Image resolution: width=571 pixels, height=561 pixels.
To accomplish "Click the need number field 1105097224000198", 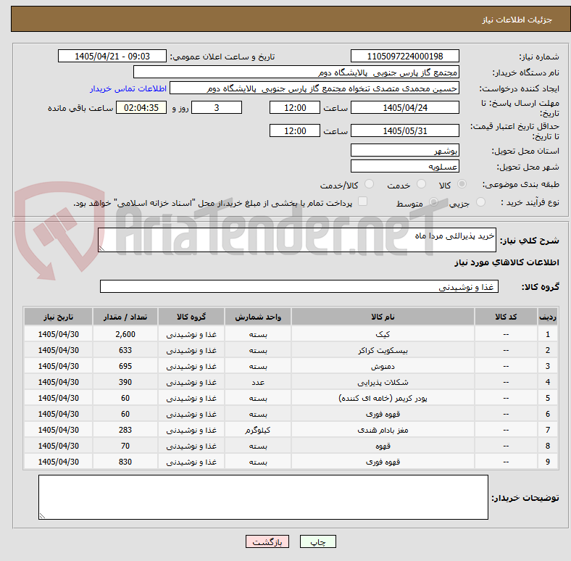I will (x=404, y=56).
